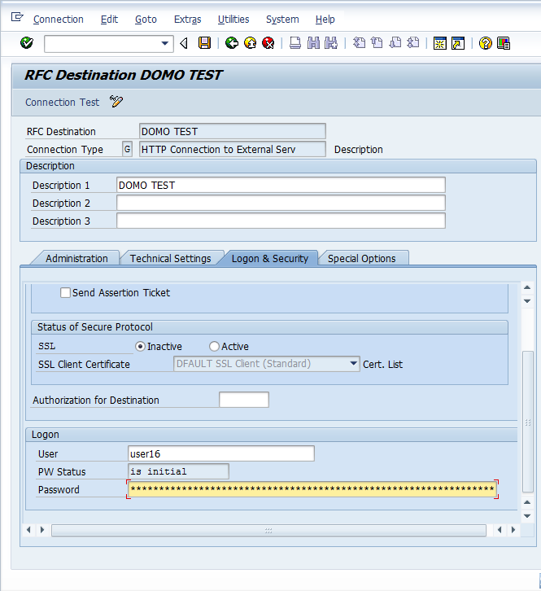Click the right-side horizontal scroll-right arrow
This screenshot has width=541, height=591.
click(513, 530)
